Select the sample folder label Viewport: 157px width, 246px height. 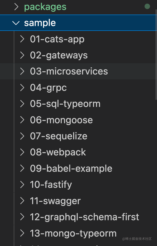40,23
